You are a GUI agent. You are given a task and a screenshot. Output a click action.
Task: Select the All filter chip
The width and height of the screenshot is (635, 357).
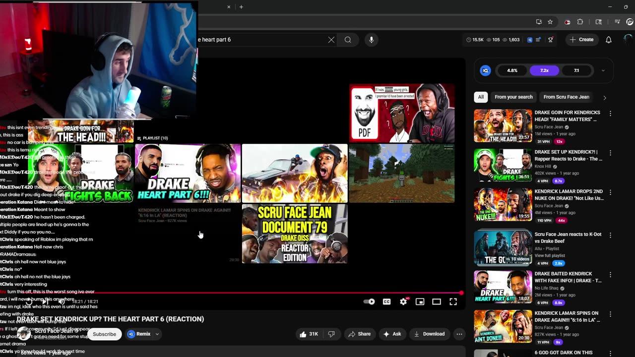[481, 97]
